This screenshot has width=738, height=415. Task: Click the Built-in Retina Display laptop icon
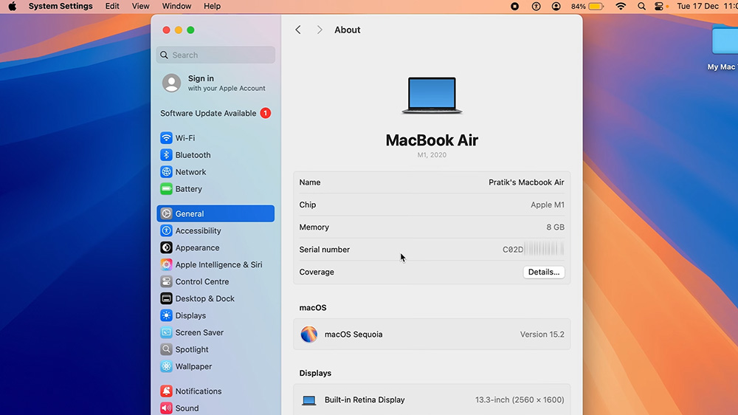308,400
